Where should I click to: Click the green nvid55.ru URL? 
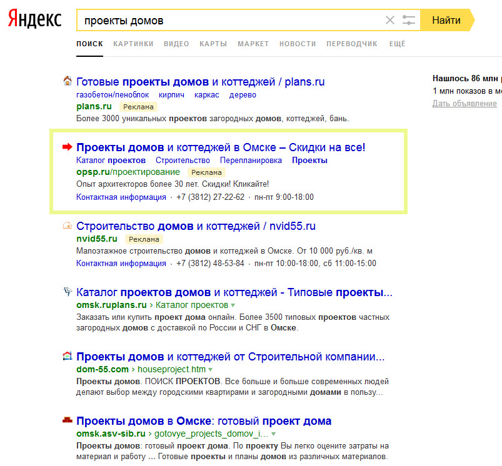coord(97,239)
